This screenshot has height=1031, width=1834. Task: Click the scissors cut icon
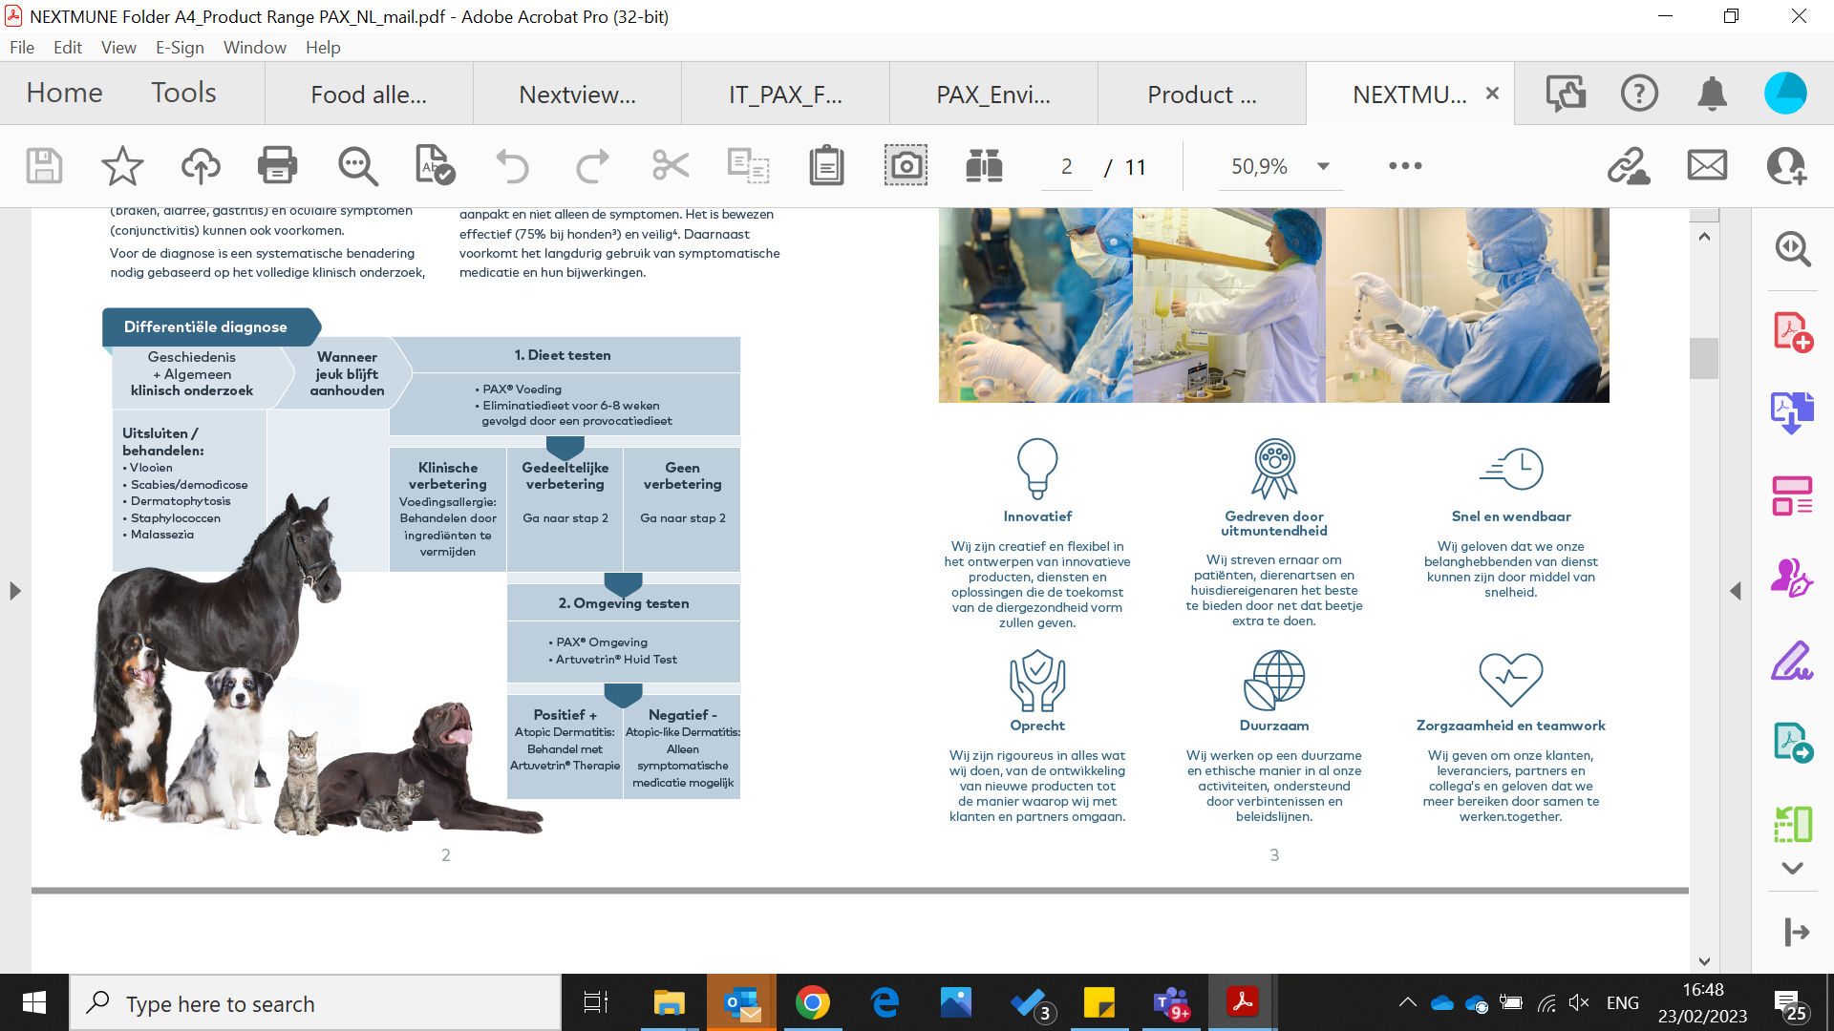(x=670, y=166)
